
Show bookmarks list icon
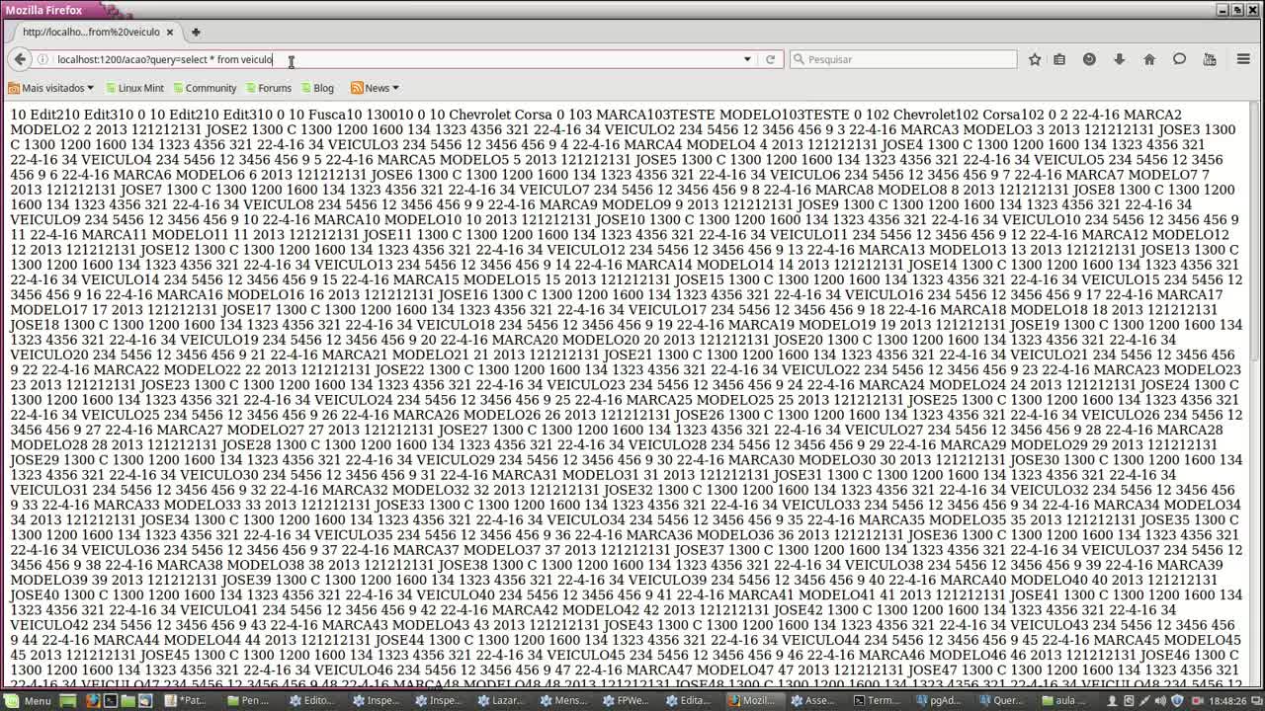1059,59
